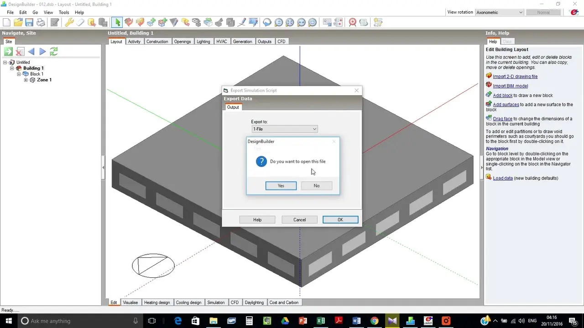Select the green arrow Select tool
Image resolution: width=584 pixels, height=328 pixels.
pyautogui.click(x=117, y=22)
